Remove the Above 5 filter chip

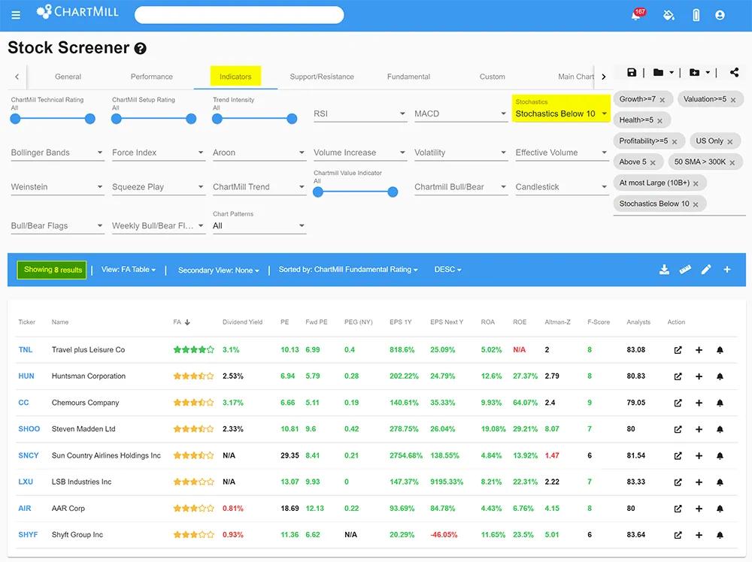point(652,163)
